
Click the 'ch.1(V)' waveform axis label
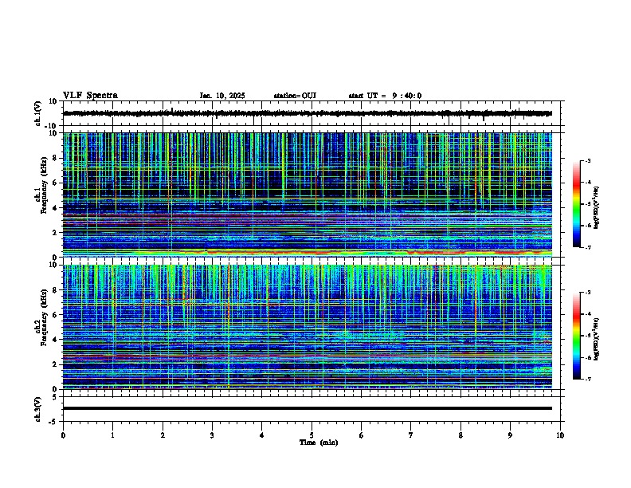pyautogui.click(x=38, y=113)
